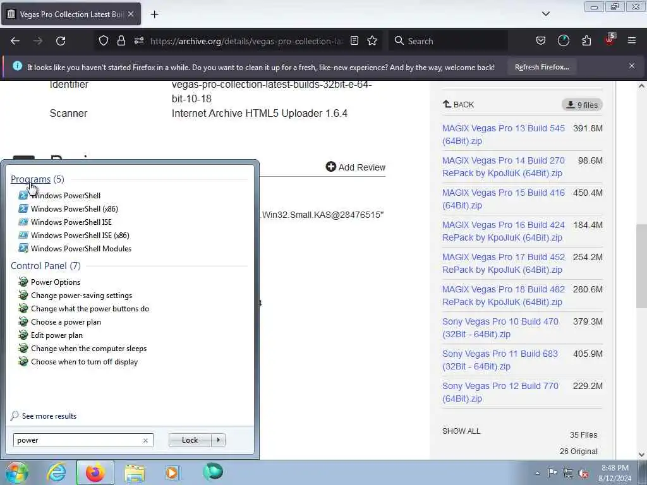Dismiss the Firefox refresh notification bar
Viewport: 647px width, 485px height.
[x=632, y=66]
